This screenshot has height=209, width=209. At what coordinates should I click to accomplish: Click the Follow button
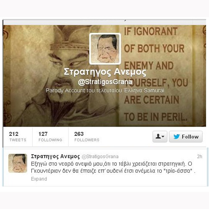click(x=186, y=137)
